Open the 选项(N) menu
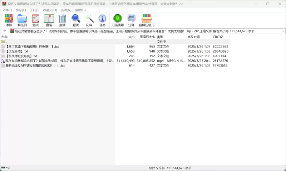The image size is (286, 171). coord(66,10)
